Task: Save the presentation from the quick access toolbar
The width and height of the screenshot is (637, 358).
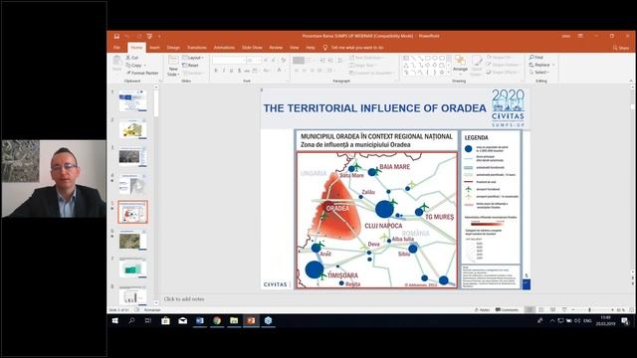Action: point(117,36)
